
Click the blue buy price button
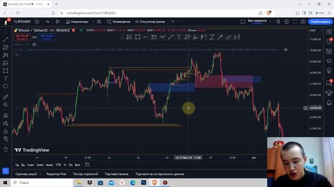click(46, 37)
